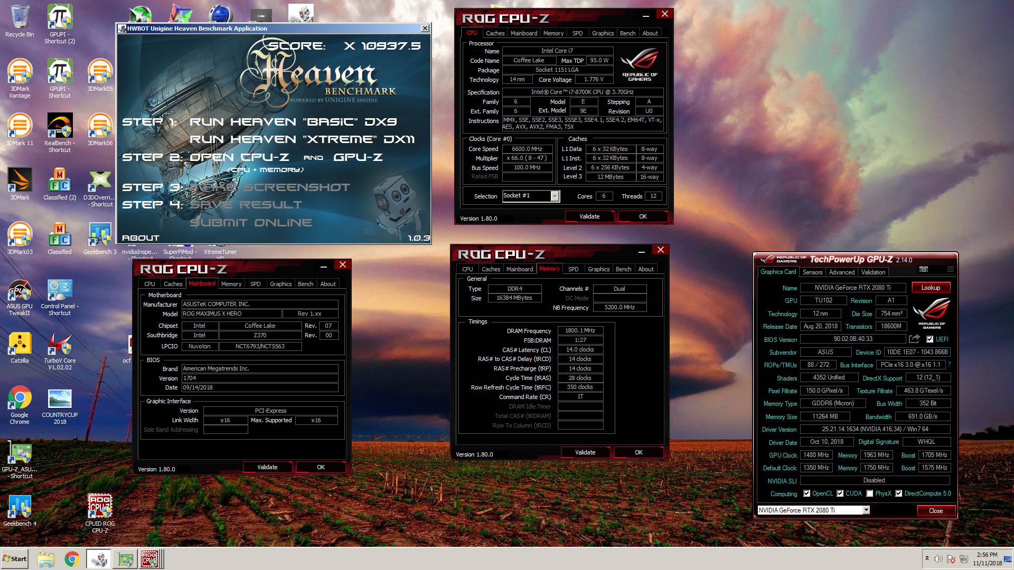This screenshot has width=1014, height=570.
Task: Open the Advanced tab in GPU-Z
Action: [841, 272]
